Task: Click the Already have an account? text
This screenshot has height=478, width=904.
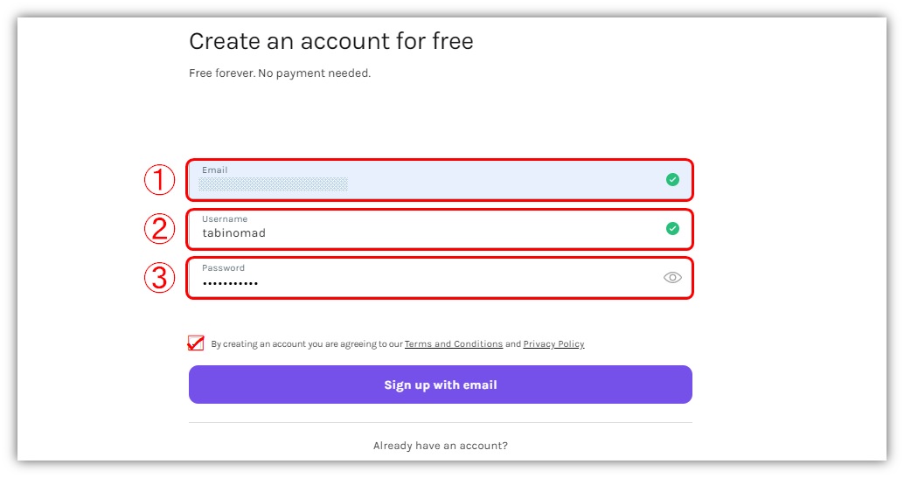Action: [441, 446]
